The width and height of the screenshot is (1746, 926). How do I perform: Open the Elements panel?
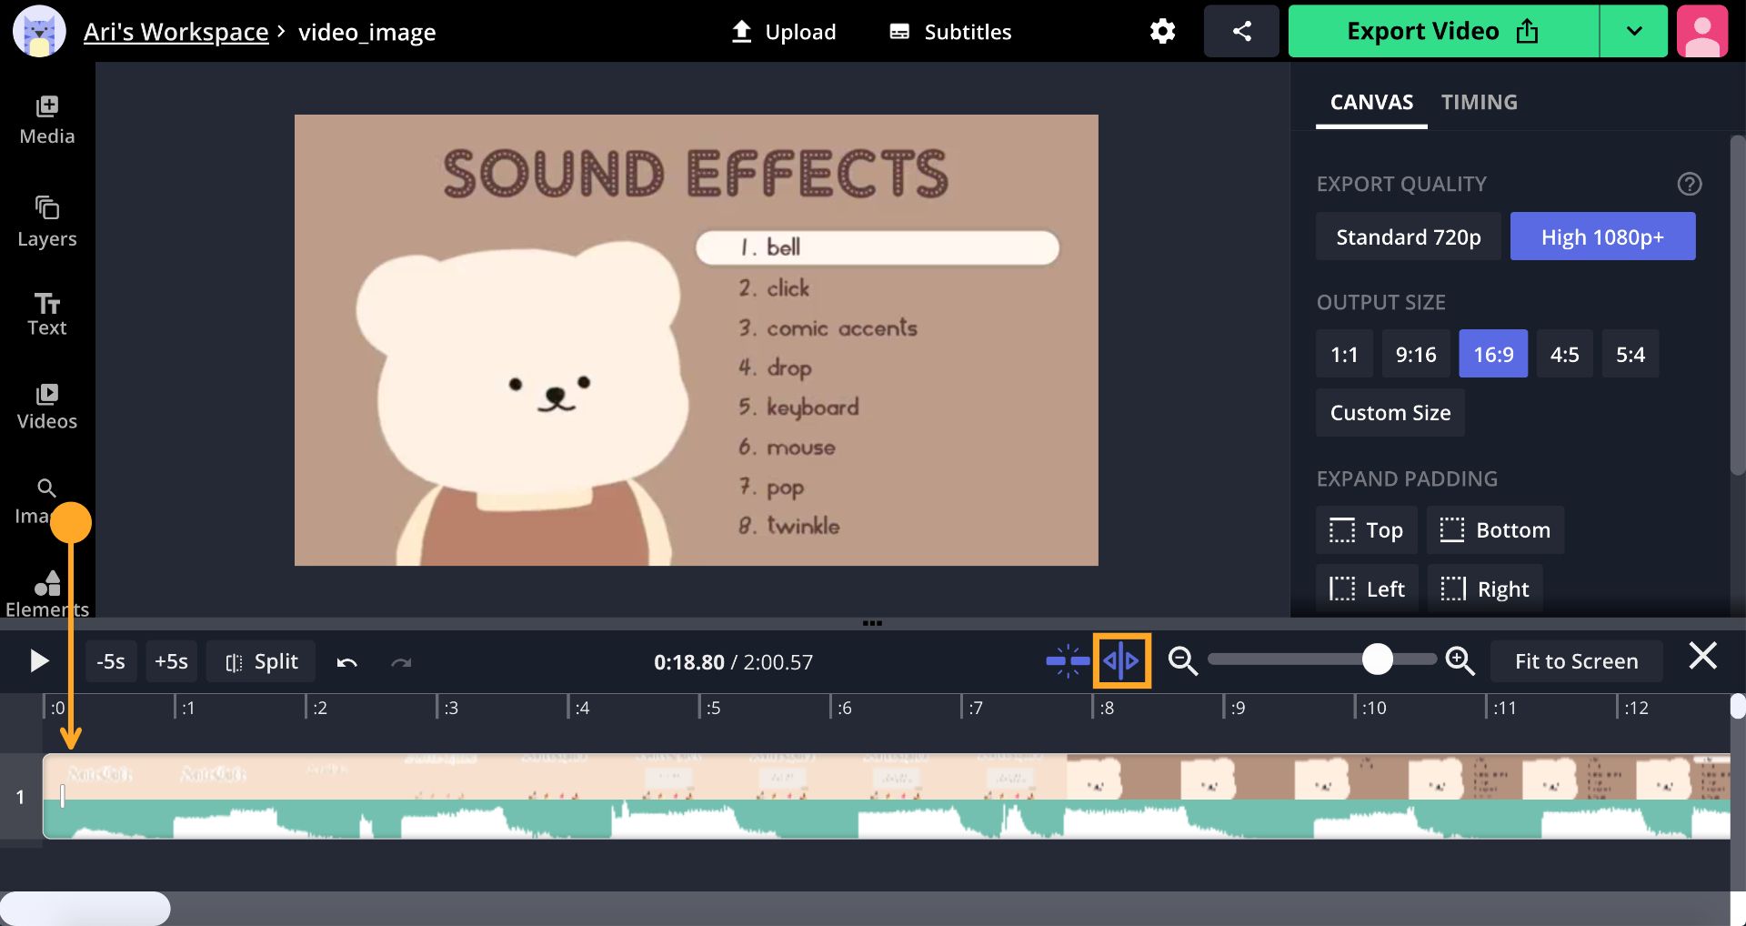47,595
